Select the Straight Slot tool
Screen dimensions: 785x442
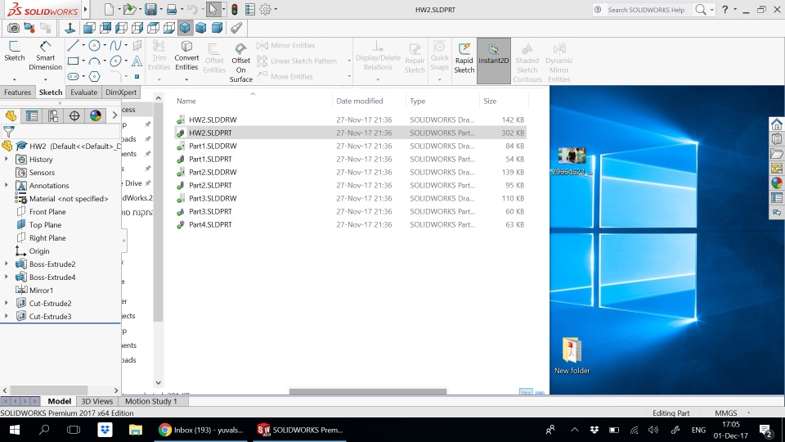point(73,77)
